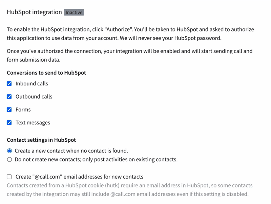
Task: Toggle off Text messages conversions
Action: (9, 123)
